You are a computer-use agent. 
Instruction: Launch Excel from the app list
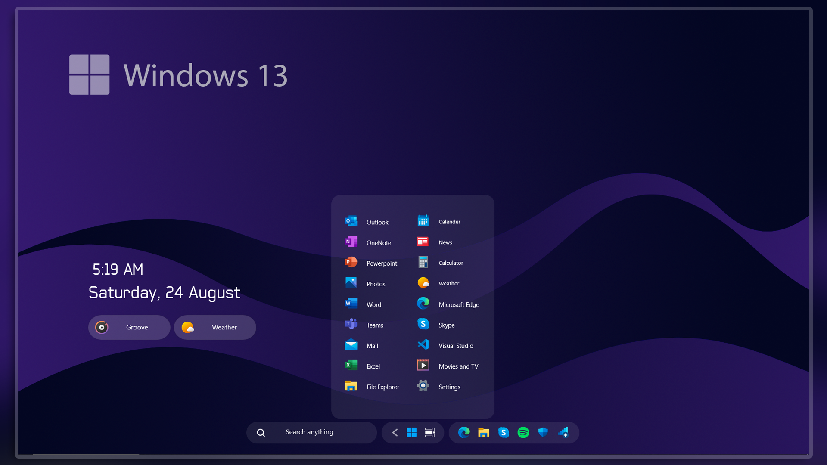[x=362, y=366]
